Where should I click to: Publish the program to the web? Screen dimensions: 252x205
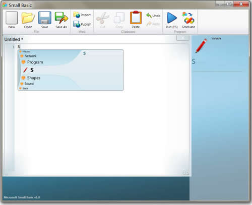click(82, 24)
